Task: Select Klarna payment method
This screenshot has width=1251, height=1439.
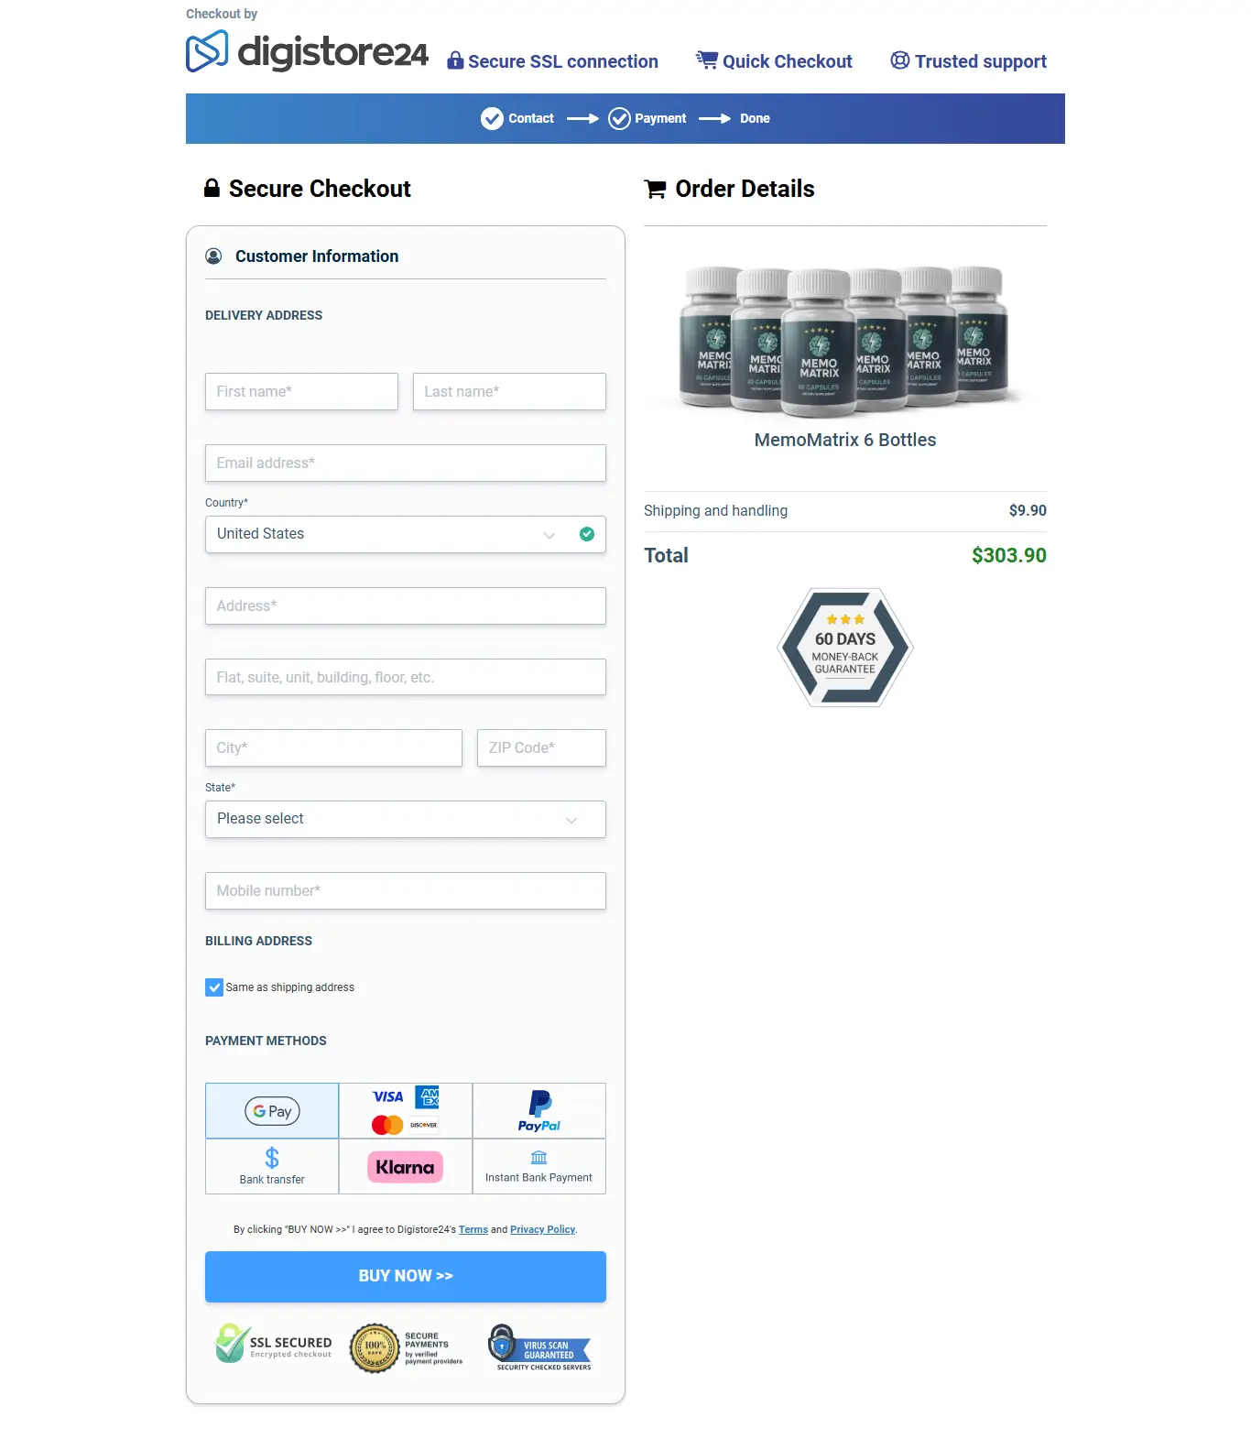Action: (406, 1166)
